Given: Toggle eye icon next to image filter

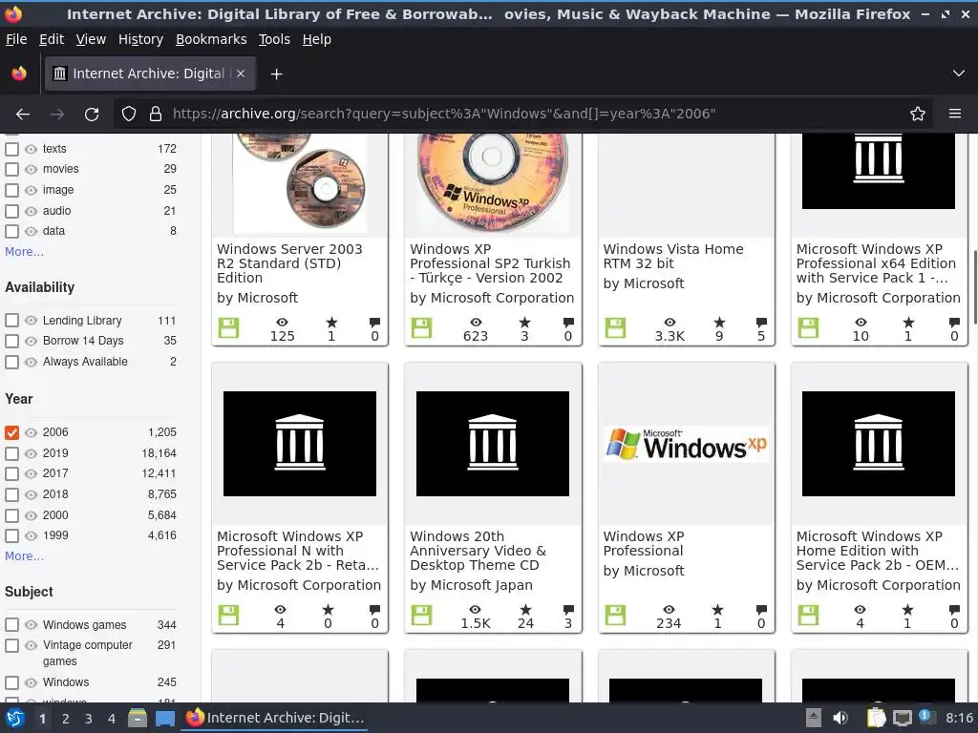Looking at the screenshot, I should [31, 190].
